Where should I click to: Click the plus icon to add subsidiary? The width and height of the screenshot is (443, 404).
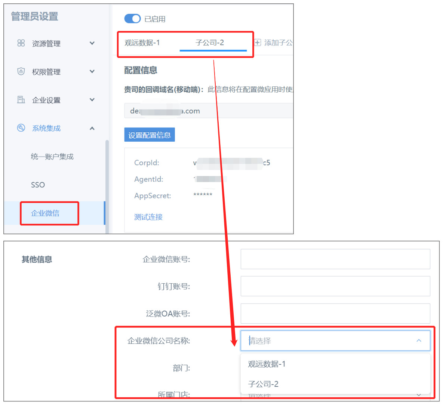point(258,43)
